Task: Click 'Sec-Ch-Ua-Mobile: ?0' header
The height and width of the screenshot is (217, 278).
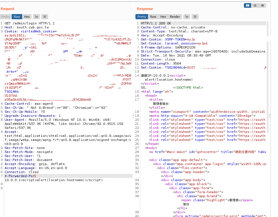Action: point(25,112)
